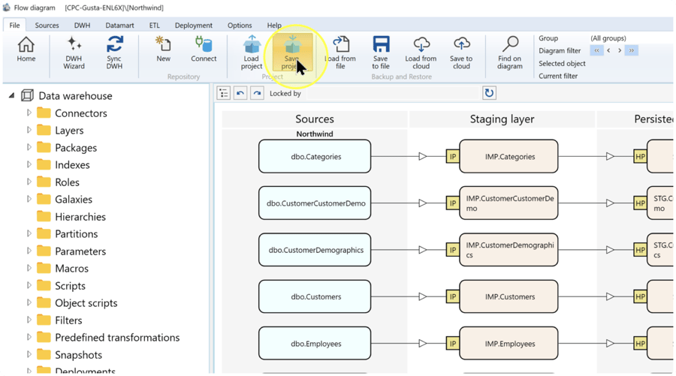Click IP badge on IMP.Employees
Image resolution: width=676 pixels, height=376 pixels.
click(x=453, y=343)
